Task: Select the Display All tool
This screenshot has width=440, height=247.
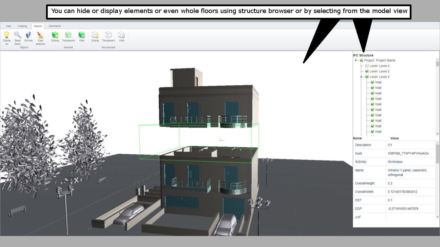Action: [x=7, y=37]
